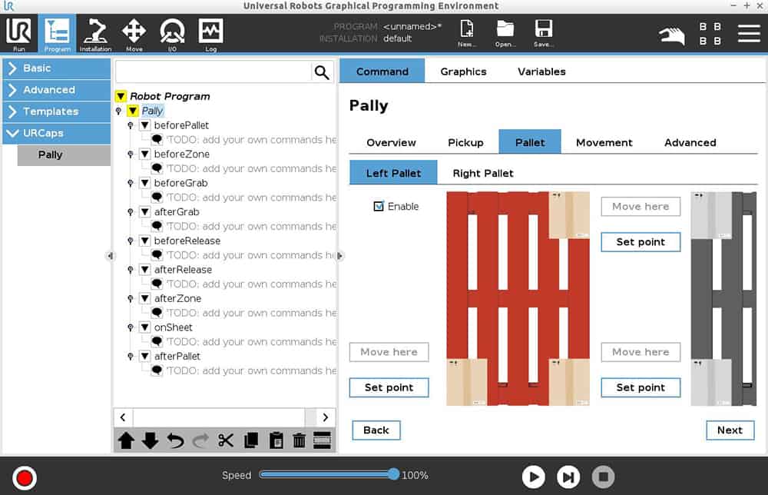
Task: Click the Back button
Action: (376, 430)
